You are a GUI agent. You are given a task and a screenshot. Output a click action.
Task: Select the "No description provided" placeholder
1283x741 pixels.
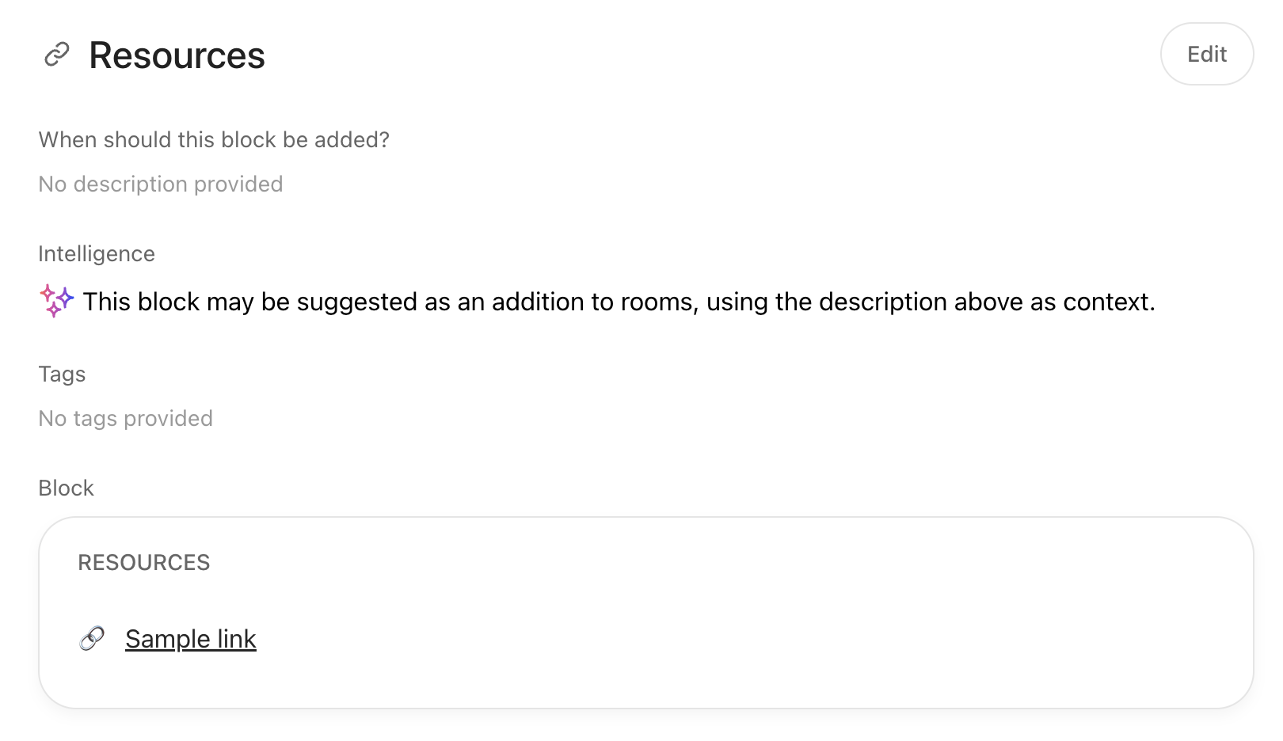coord(161,184)
